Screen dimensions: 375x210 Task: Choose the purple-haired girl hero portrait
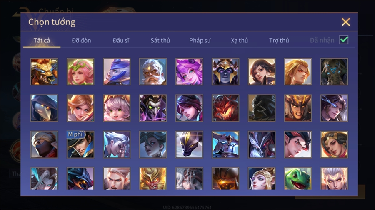[x=189, y=72]
